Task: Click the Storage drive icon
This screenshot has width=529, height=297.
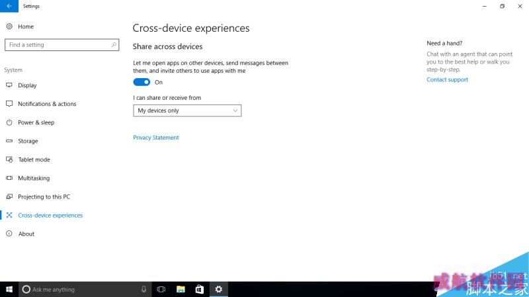Action: pyautogui.click(x=9, y=141)
